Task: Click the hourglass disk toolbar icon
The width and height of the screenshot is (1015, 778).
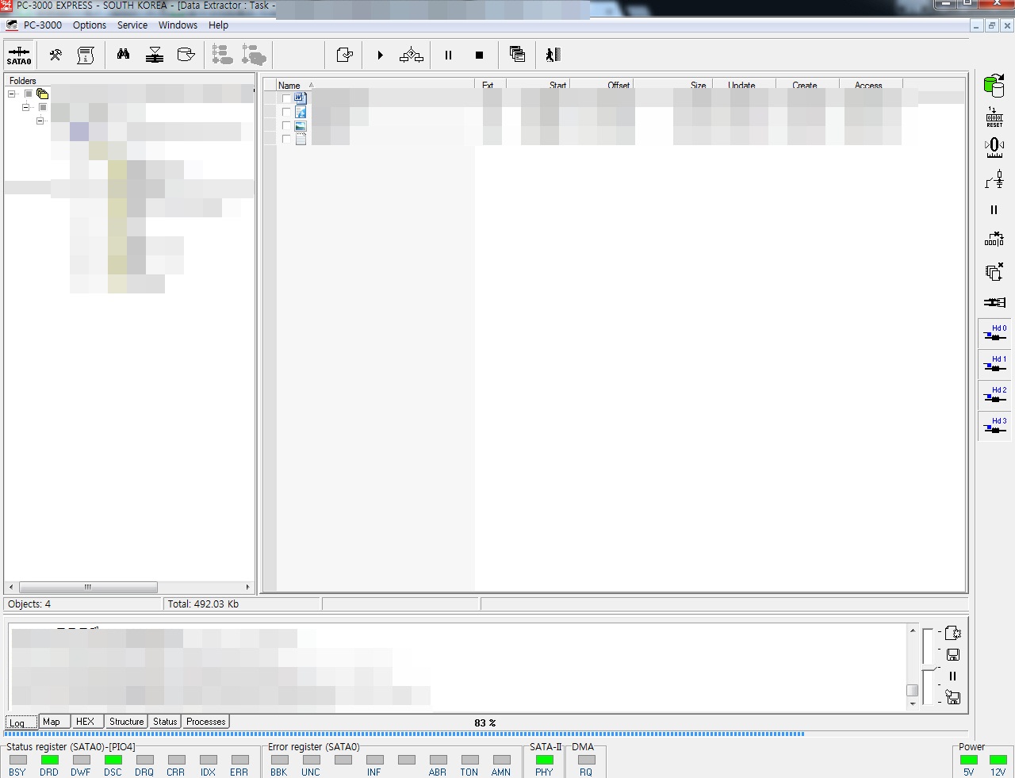Action: click(x=155, y=55)
